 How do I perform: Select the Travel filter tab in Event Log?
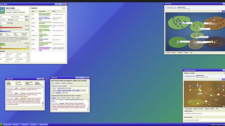[73, 98]
